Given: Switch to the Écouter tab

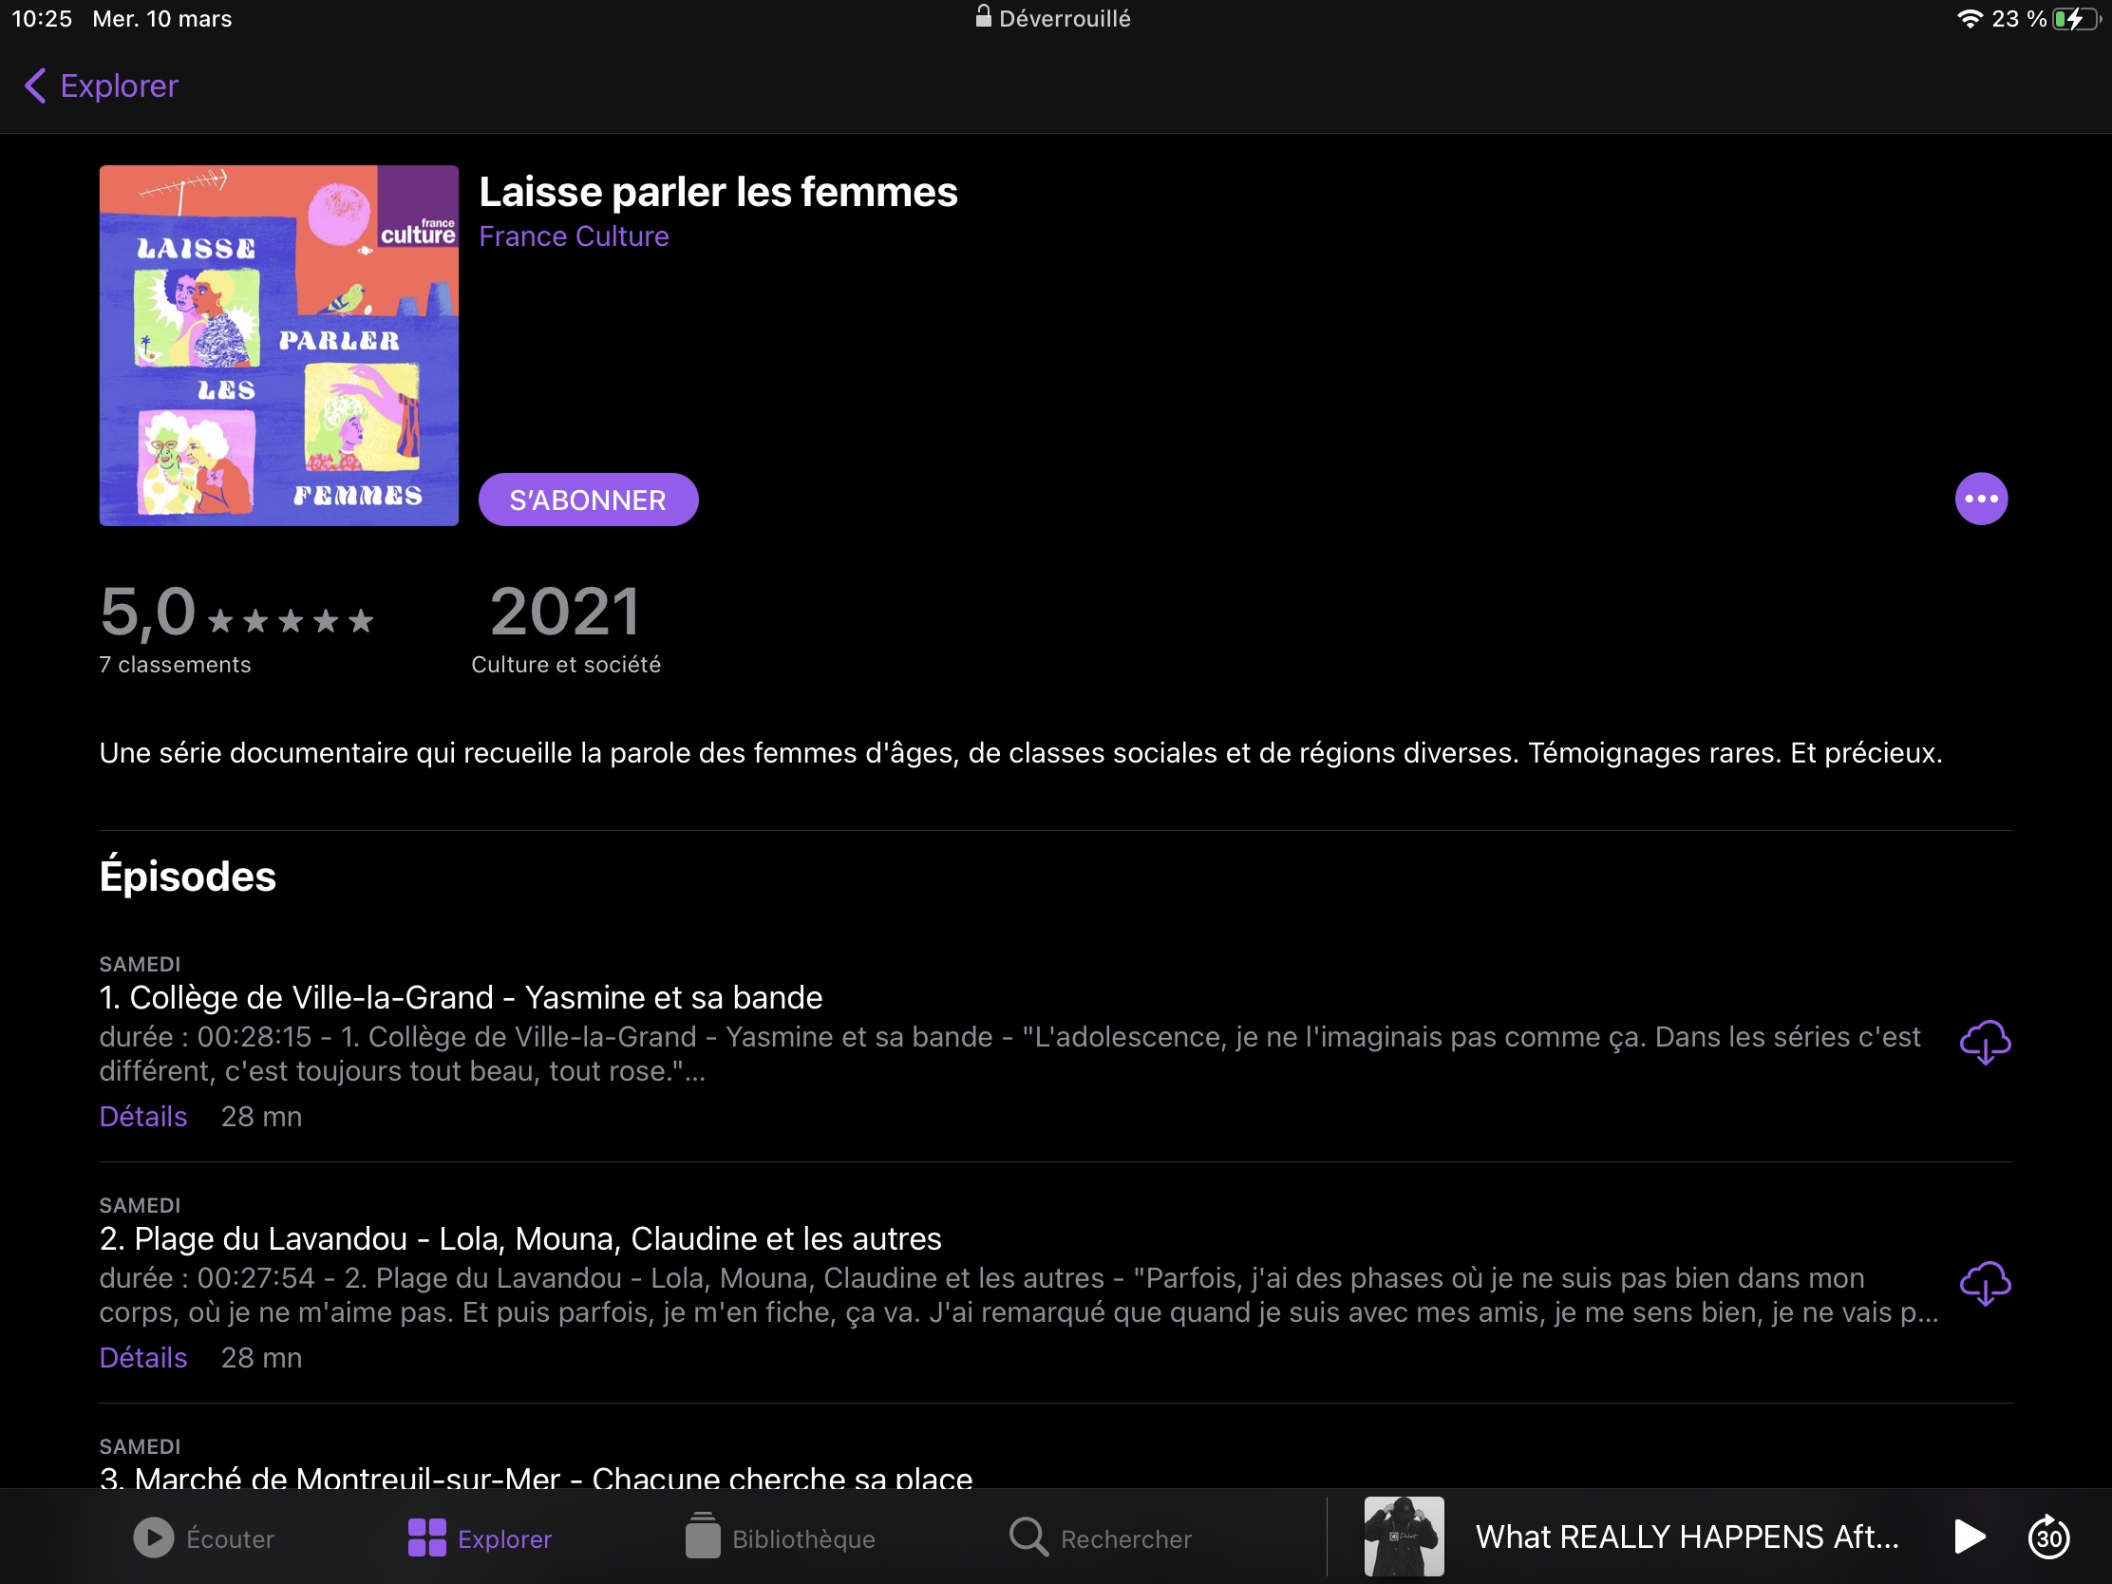Looking at the screenshot, I should click(x=203, y=1538).
